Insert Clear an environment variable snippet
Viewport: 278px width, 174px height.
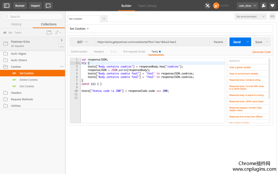pos(243,73)
